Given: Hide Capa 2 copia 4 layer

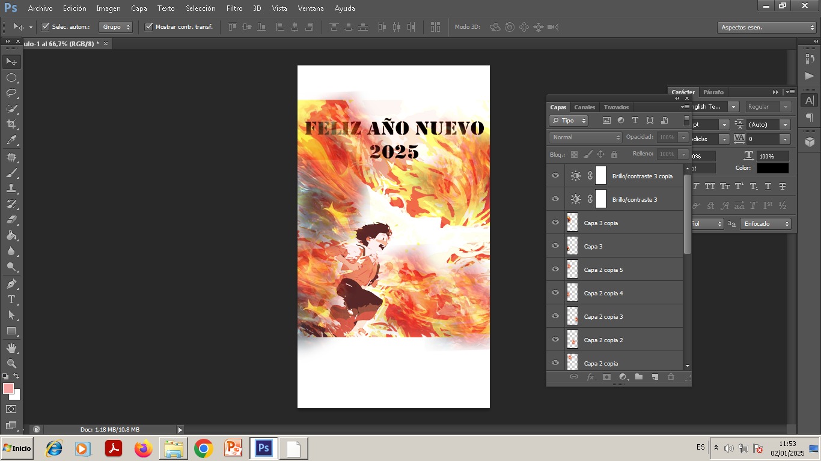Looking at the screenshot, I should point(555,293).
